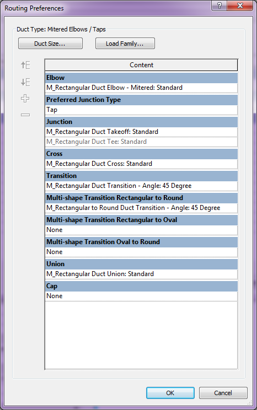Viewport: 257px width, 410px height.
Task: Select the Duct Union Standard row
Action: click(141, 274)
